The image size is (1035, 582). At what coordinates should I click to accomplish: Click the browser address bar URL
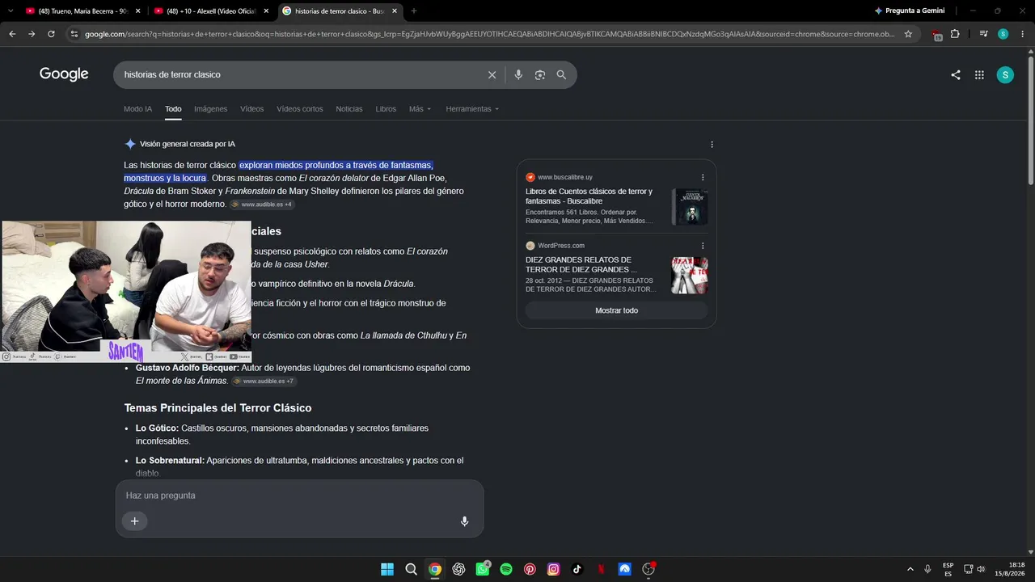(489, 34)
